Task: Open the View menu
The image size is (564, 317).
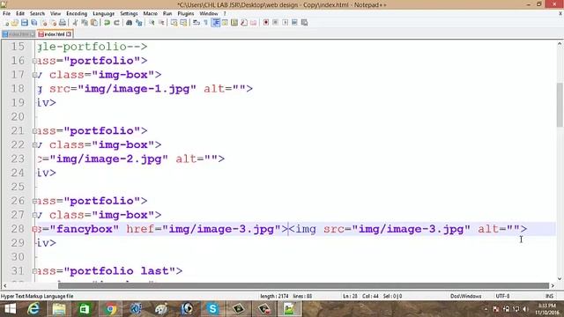Action: coord(56,14)
